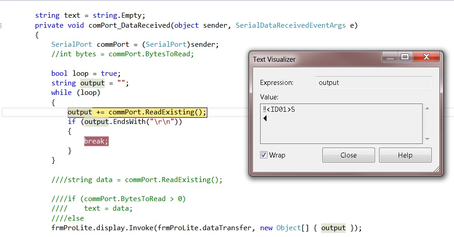Viewport: 454px width, 237px height.
Task: Close the Text Visualizer with X
Action: click(426, 57)
